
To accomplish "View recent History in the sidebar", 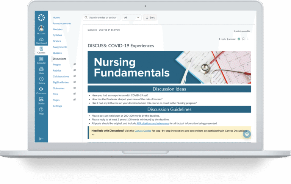I will [x=41, y=80].
